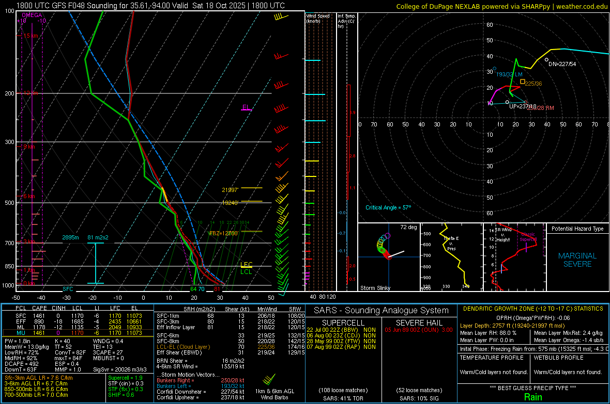Select the 21997' height marker
Screen dimensions: 610x404
coord(230,190)
